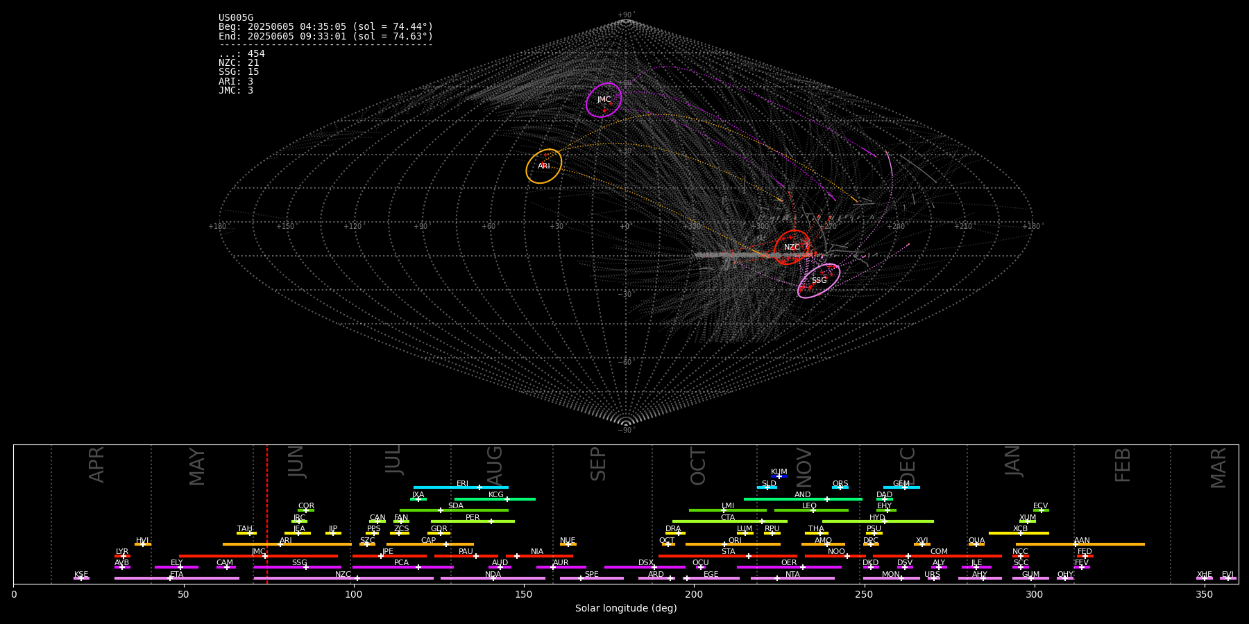
Task: Click the 200 tick on longitude axis
Action: pos(694,594)
